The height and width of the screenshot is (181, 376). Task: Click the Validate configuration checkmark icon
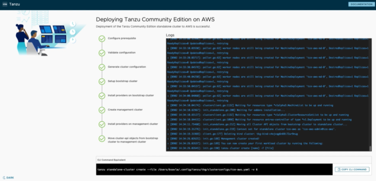102,53
